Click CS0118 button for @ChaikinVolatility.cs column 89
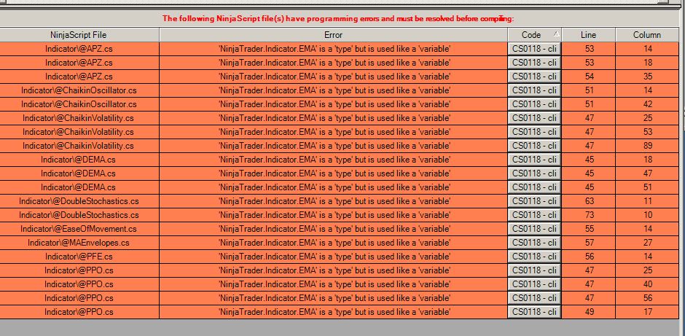The height and width of the screenshot is (336, 685). [x=534, y=146]
